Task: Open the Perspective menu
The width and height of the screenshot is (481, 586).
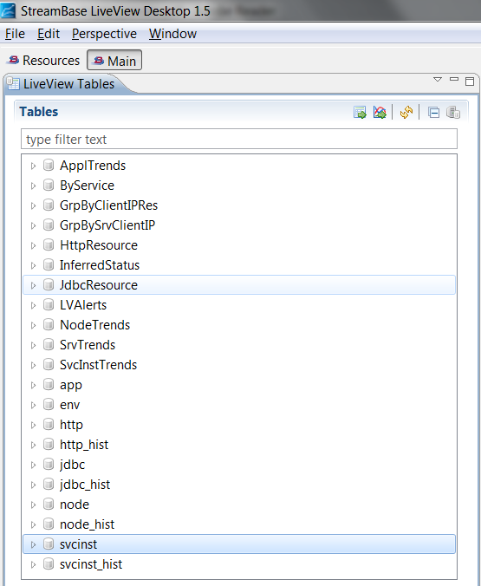Action: coord(104,34)
